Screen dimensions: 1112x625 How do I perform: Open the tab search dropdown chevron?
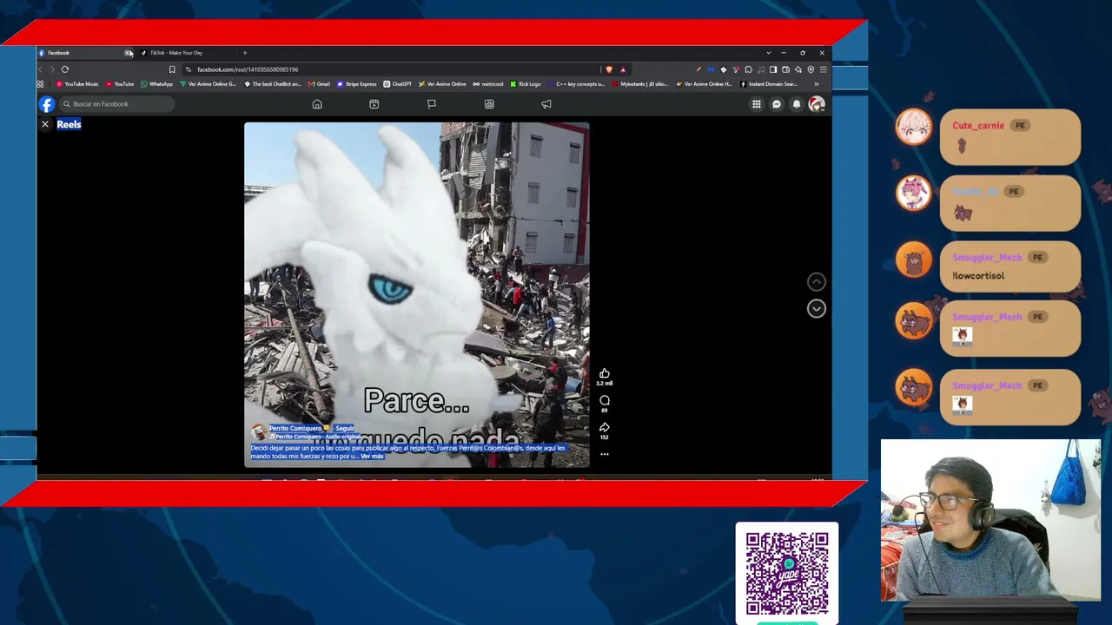click(768, 53)
